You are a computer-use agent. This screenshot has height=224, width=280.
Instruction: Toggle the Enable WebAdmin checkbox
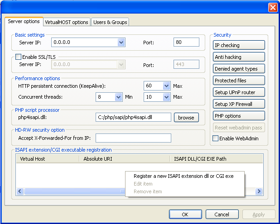[x=216, y=138]
